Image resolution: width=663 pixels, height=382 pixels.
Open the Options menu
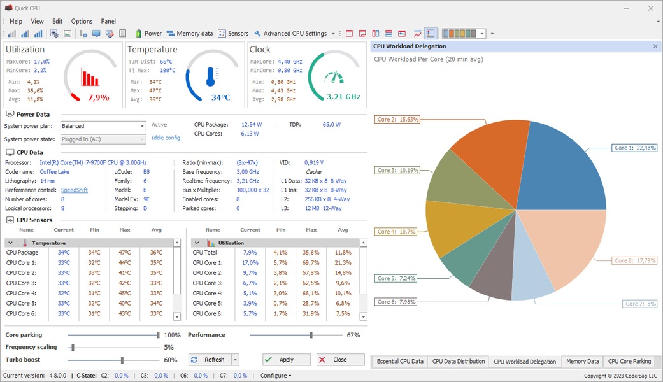click(x=82, y=21)
